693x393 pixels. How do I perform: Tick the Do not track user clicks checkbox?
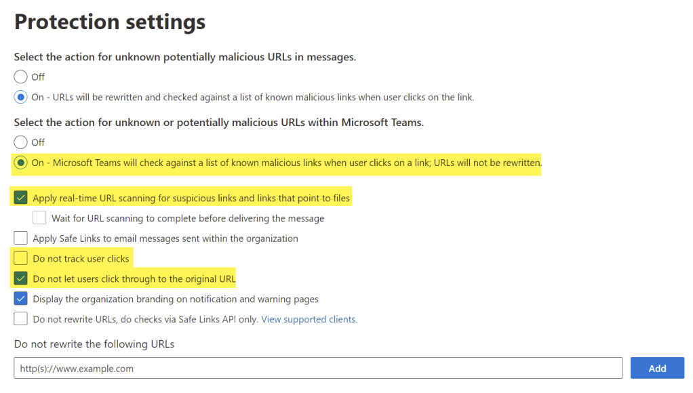21,258
